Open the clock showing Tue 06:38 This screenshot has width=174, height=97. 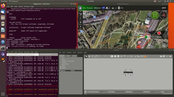tap(90, 1)
